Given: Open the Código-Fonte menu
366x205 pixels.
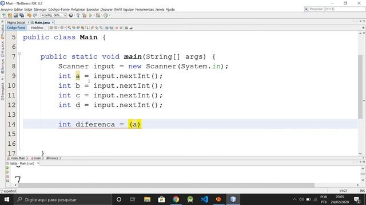Looking at the screenshot, I should click(x=59, y=10).
